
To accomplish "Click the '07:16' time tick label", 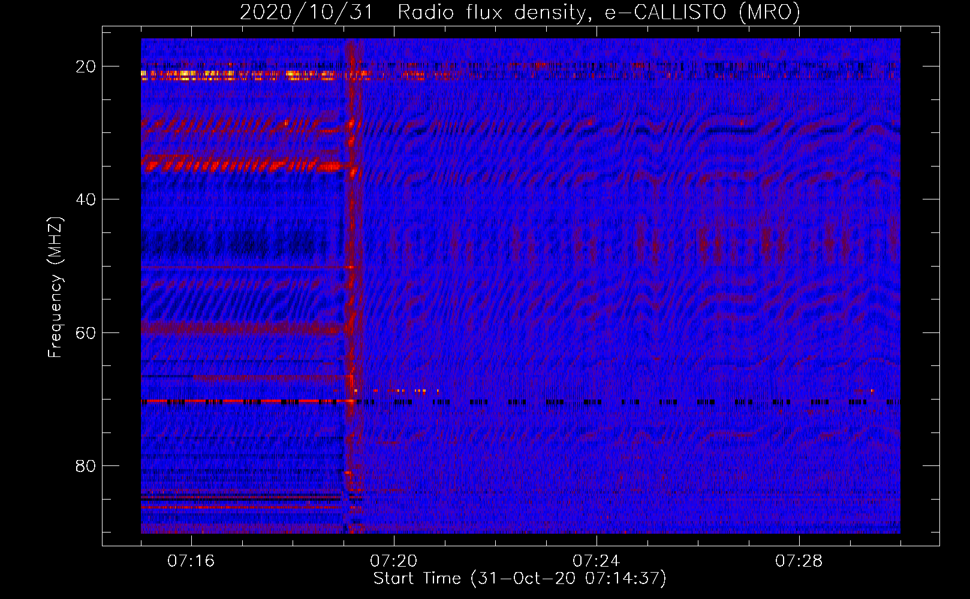I will pyautogui.click(x=191, y=561).
